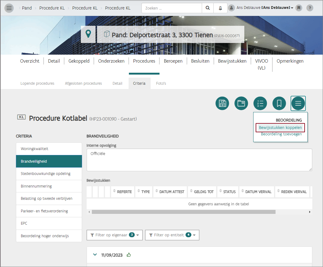Open Ans Deblauwe user dropdown
This screenshot has height=267, width=323.
[x=265, y=8]
